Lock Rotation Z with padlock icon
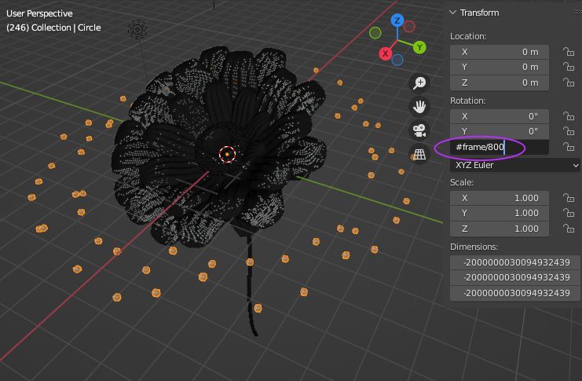This screenshot has height=381, width=582. 569,147
